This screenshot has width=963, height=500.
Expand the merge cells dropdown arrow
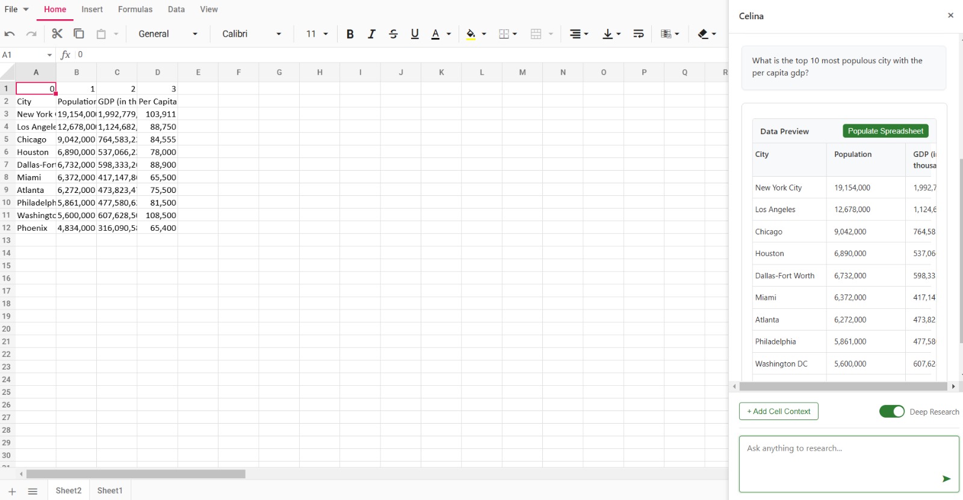pos(551,34)
